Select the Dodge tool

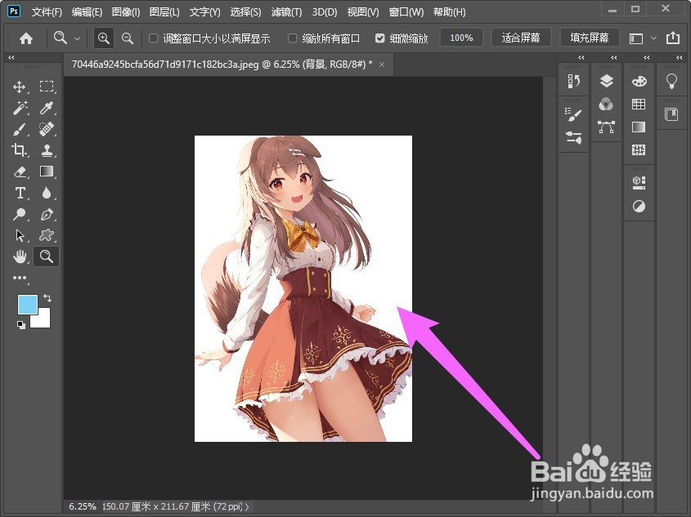(20, 214)
